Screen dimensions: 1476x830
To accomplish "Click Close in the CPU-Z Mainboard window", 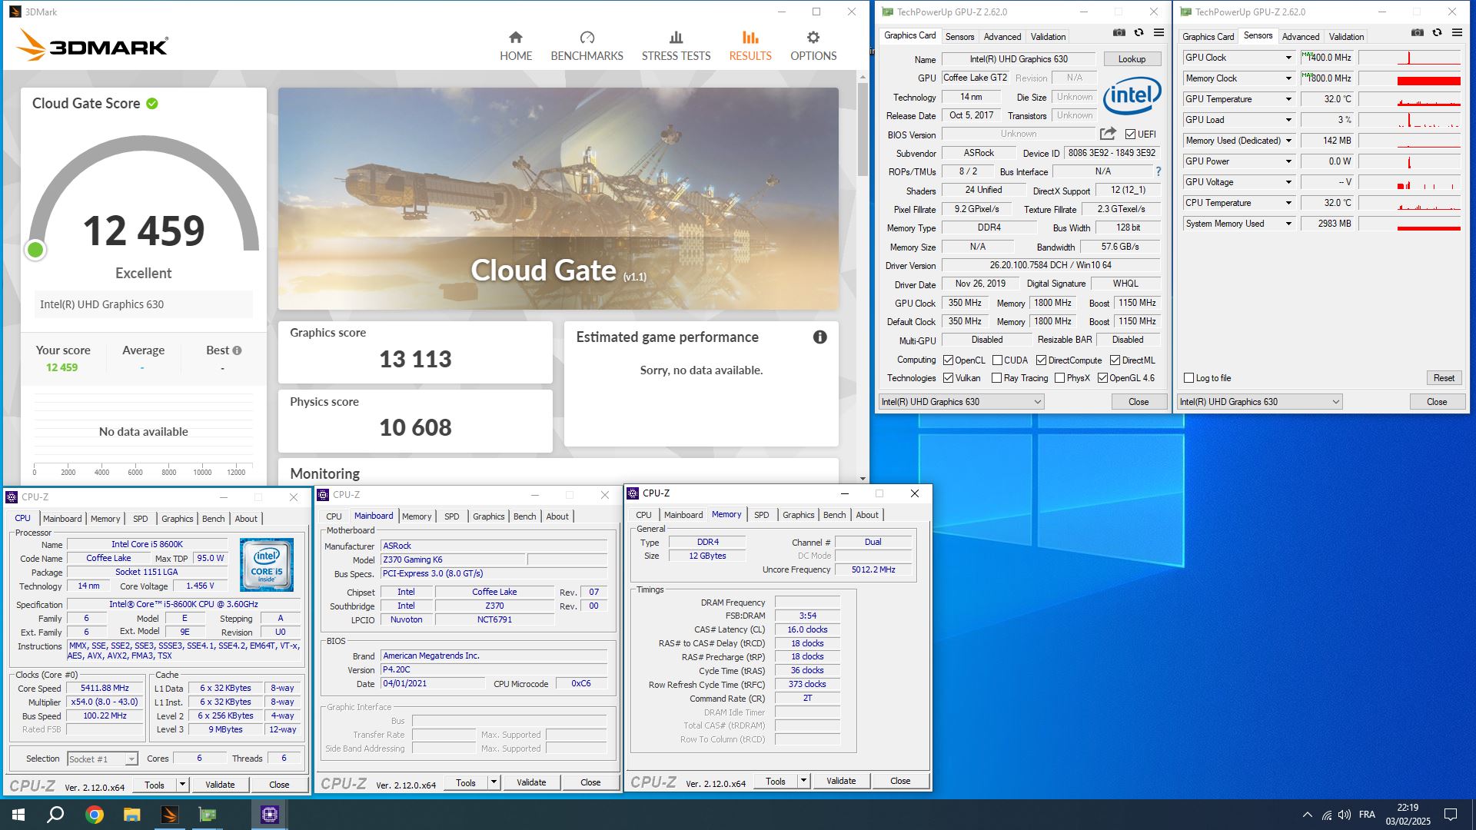I will tap(590, 782).
